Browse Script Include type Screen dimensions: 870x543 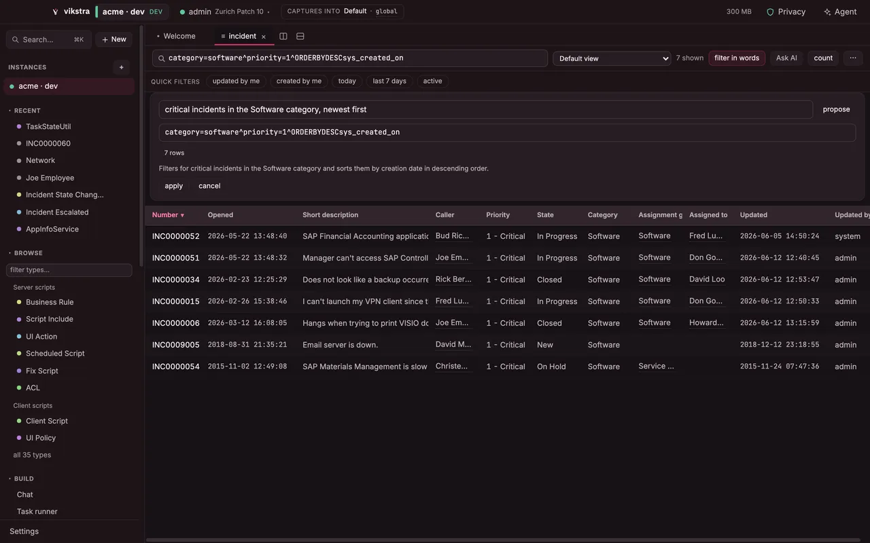(x=49, y=319)
